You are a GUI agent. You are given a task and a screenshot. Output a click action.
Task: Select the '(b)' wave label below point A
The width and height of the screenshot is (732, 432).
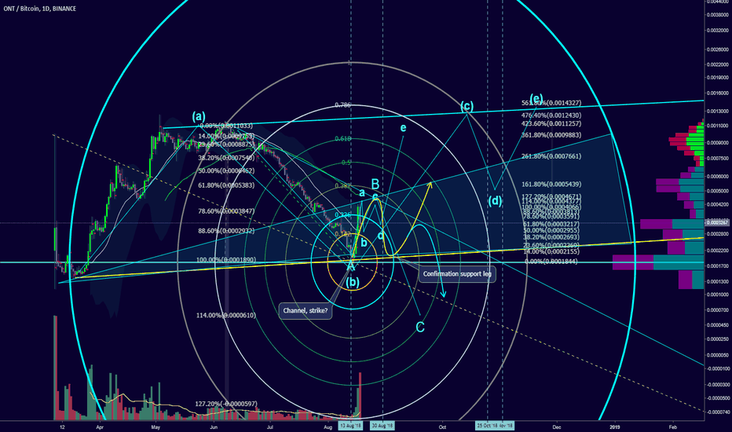tap(353, 282)
